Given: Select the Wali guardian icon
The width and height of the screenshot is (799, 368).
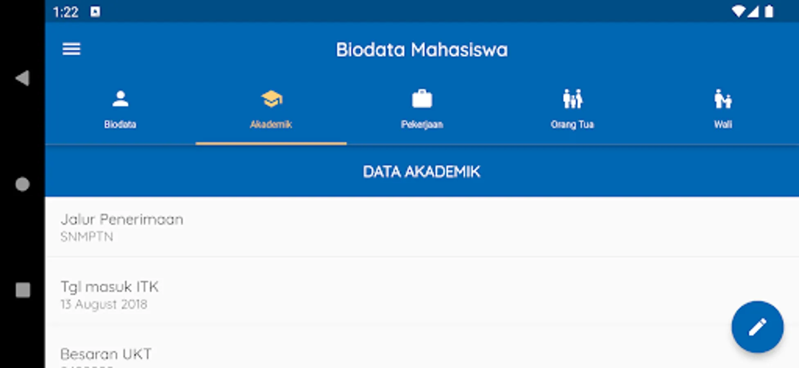Looking at the screenshot, I should coord(723,99).
